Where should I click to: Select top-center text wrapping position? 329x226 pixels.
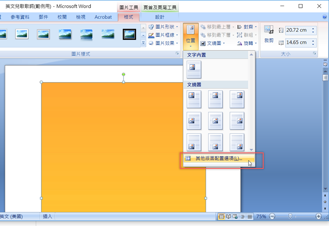tap(215, 99)
